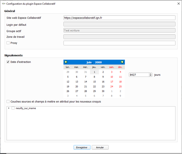Uncheck the Date d'extraction checkbox
The height and width of the screenshot is (154, 182).
coord(8,62)
